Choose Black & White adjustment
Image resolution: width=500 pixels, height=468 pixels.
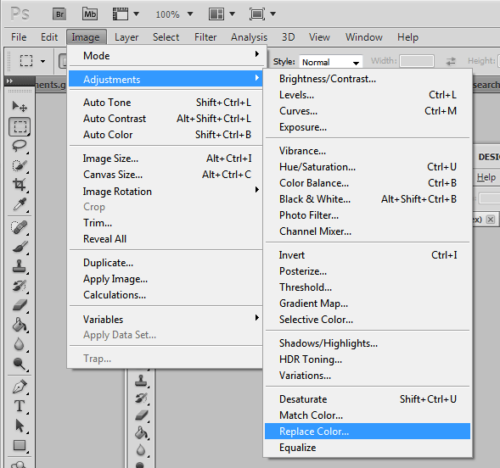[x=368, y=199]
